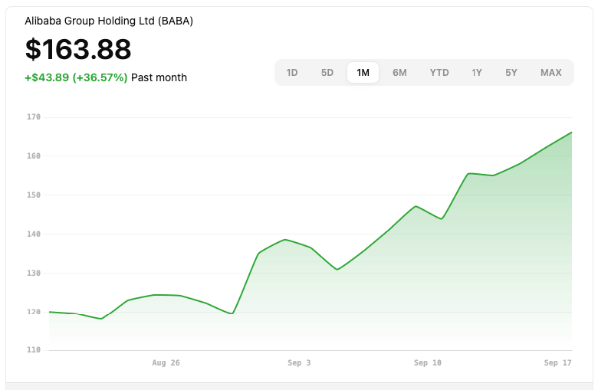The image size is (598, 390).
Task: Click the 110 y-axis label
Action: tap(34, 349)
